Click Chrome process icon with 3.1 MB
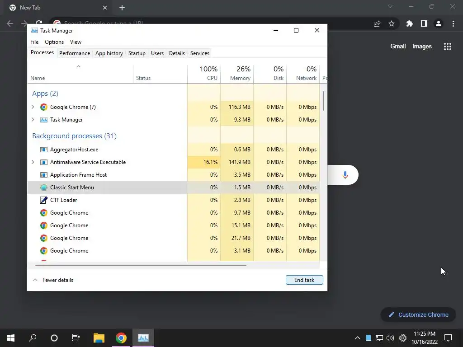Screen dimensions: 463x347 [x=44, y=251]
